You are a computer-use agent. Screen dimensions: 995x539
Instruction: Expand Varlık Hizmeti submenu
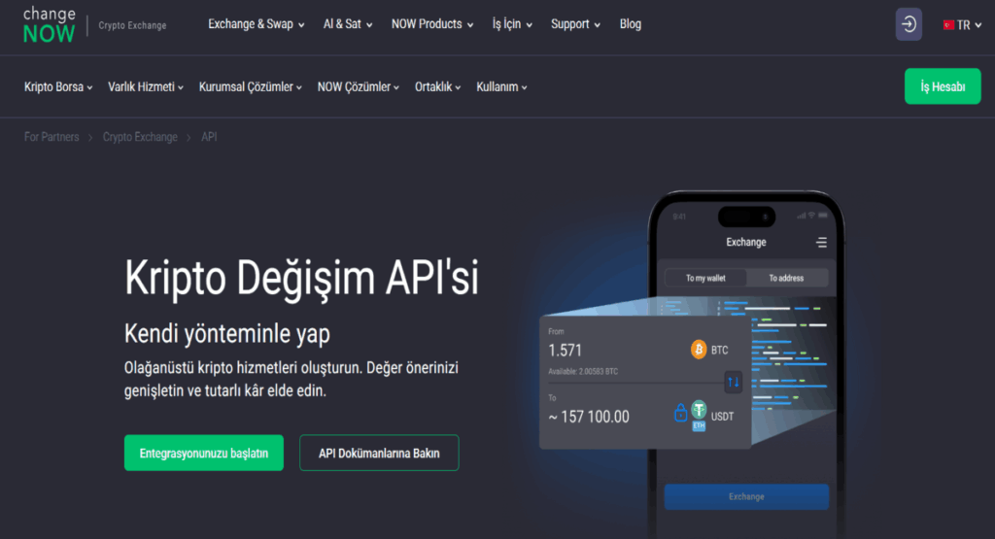pos(146,86)
